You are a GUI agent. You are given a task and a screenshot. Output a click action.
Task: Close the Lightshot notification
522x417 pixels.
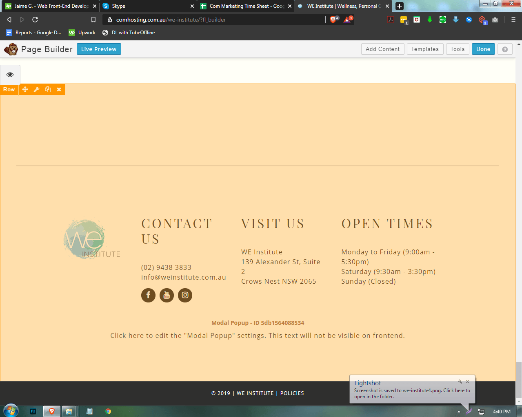pos(468,382)
